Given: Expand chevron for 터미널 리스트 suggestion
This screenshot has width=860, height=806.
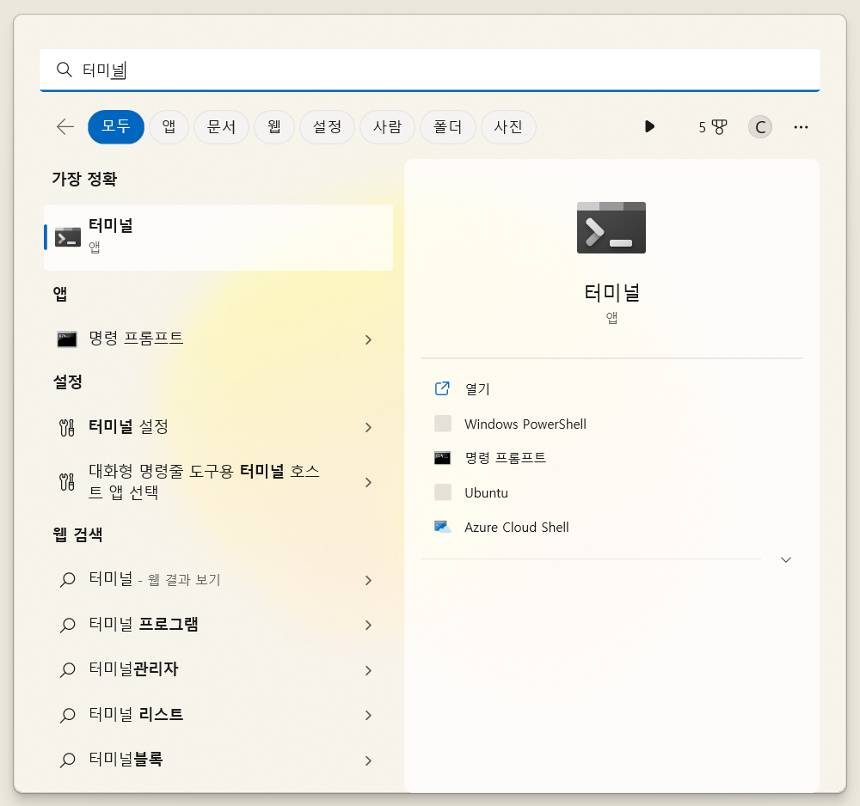Looking at the screenshot, I should 369,716.
